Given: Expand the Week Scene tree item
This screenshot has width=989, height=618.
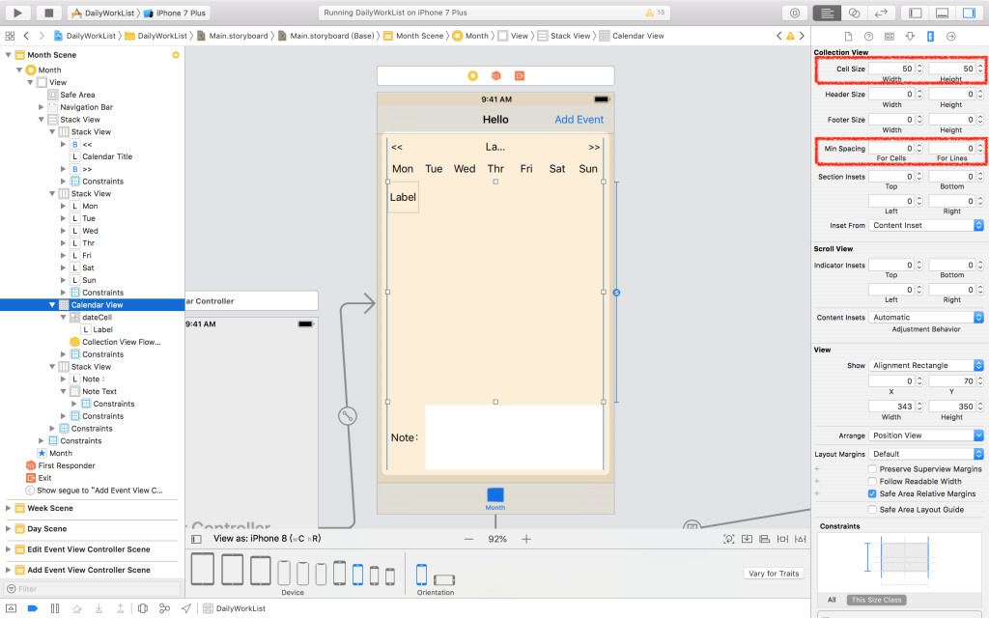Looking at the screenshot, I should 8,508.
